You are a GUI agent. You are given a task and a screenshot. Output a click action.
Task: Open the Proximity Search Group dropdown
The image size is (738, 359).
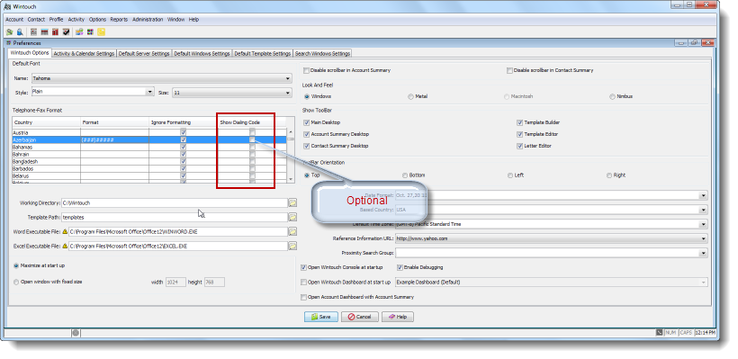tap(703, 253)
